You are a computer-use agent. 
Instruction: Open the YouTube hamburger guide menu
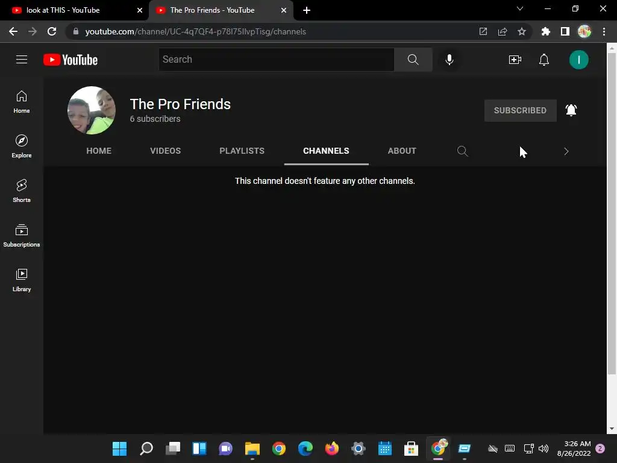point(22,60)
